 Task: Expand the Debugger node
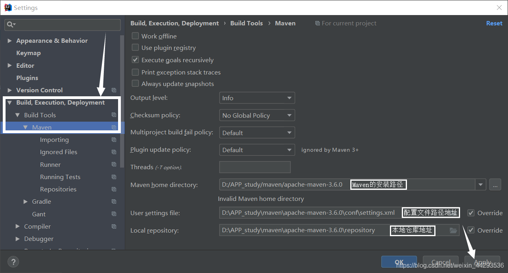[x=17, y=239]
